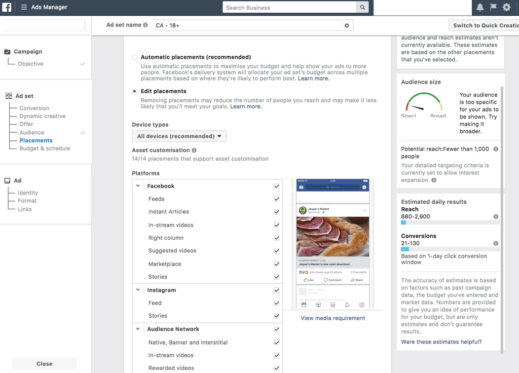Click the Facebook logo icon
The width and height of the screenshot is (519, 373).
[x=7, y=7]
